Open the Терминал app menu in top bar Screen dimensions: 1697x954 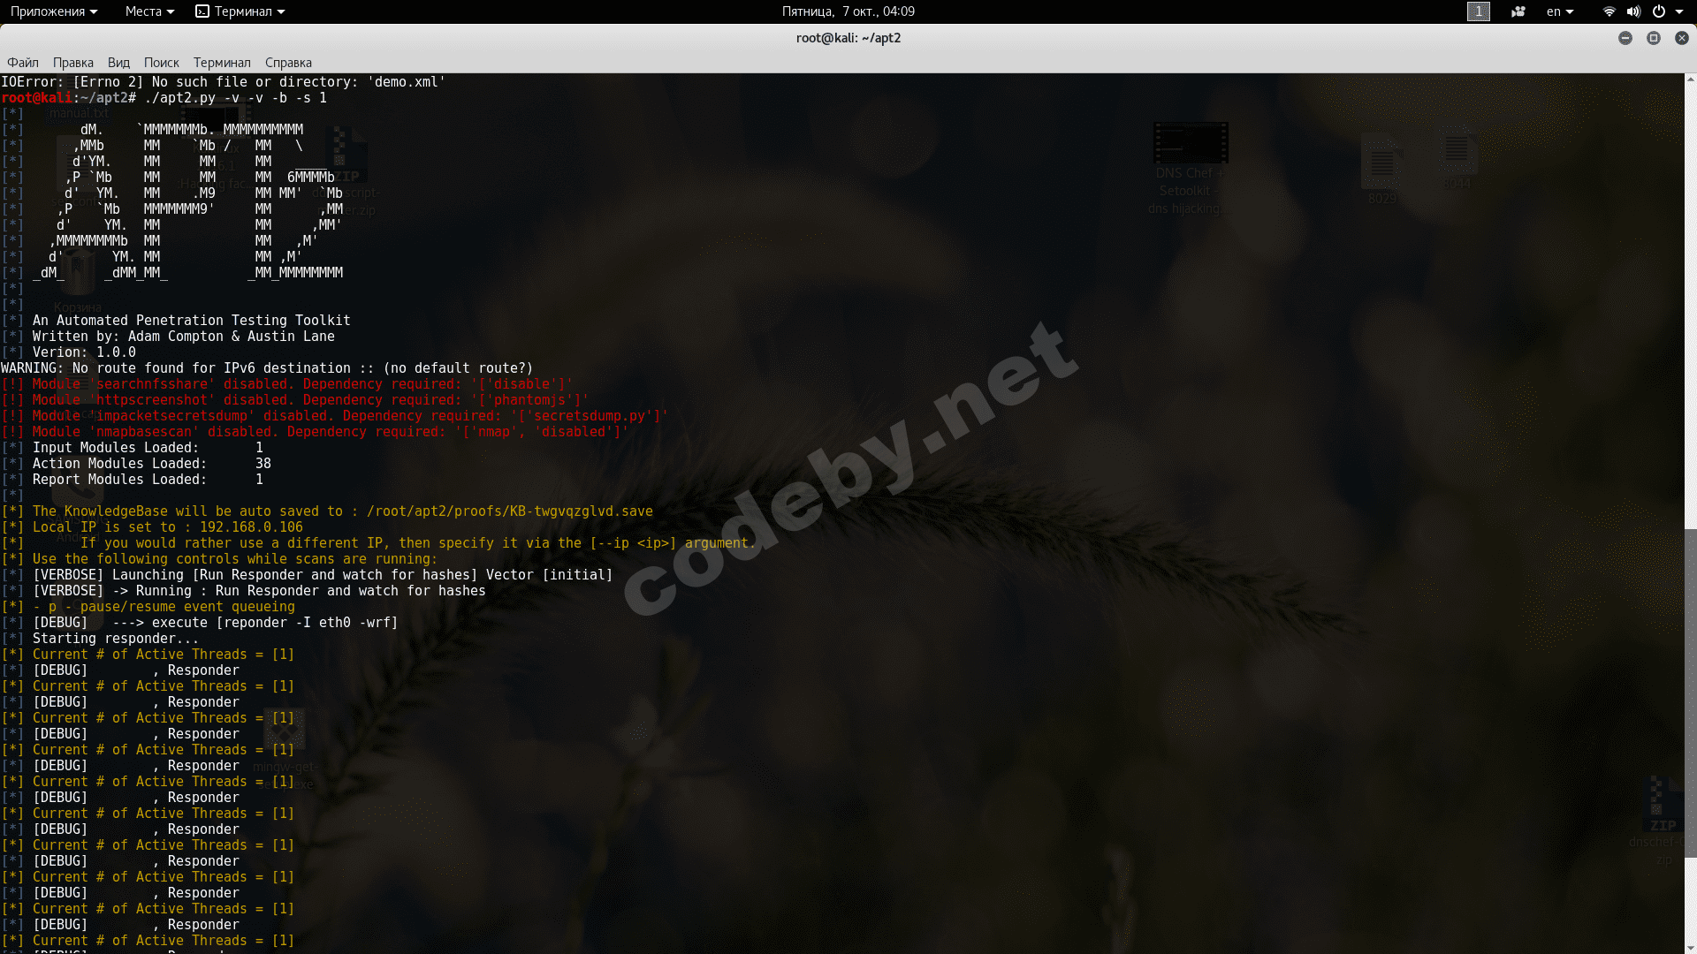click(240, 11)
